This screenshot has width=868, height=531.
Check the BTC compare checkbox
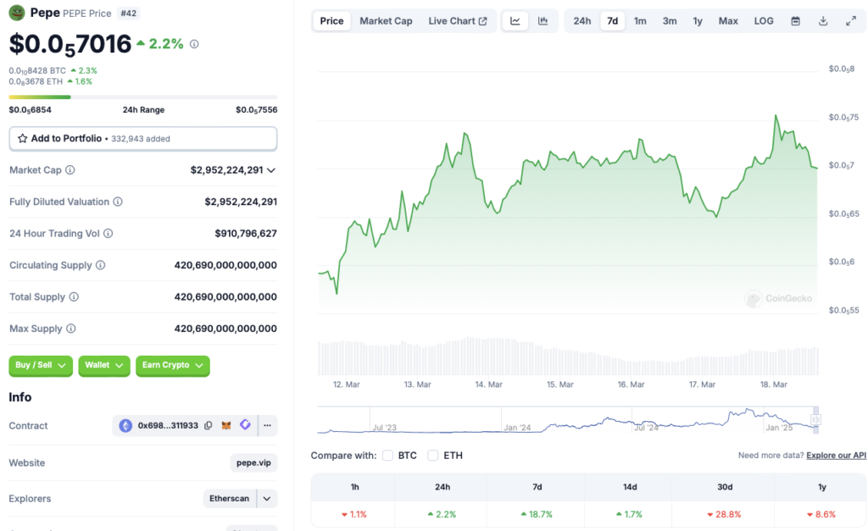pos(387,456)
